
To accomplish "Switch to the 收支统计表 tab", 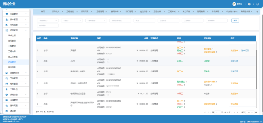I will coord(231,12).
